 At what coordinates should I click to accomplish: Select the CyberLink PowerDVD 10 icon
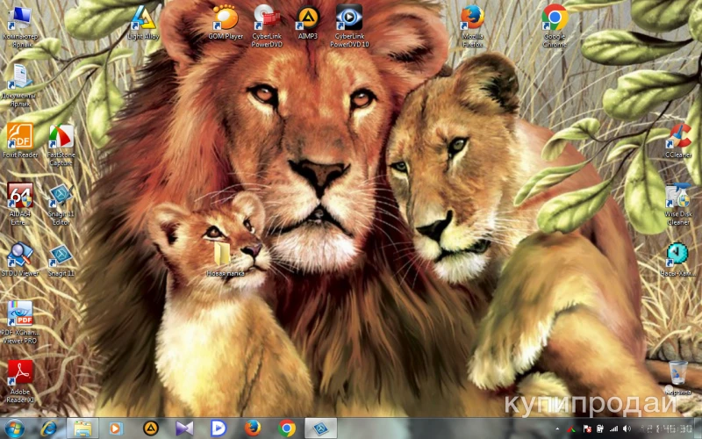tap(349, 18)
